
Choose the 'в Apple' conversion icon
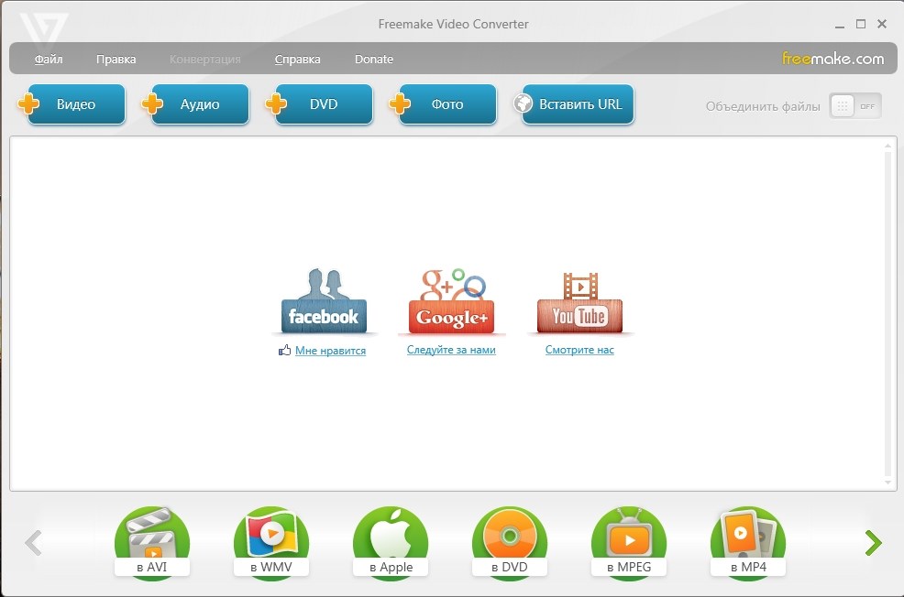[x=391, y=541]
